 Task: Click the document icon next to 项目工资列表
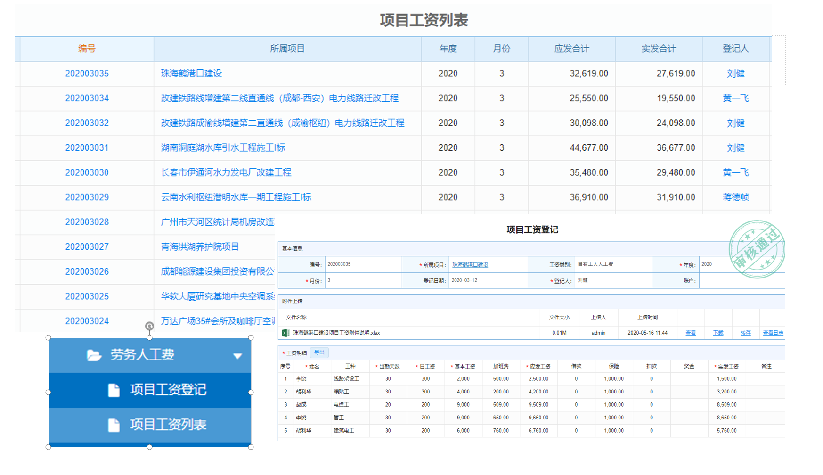click(114, 425)
